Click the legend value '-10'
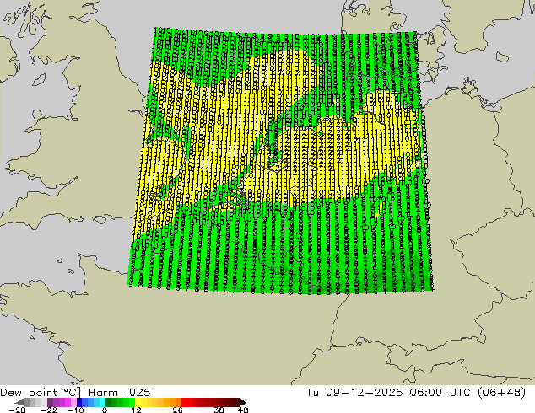The height and width of the screenshot is (413, 535). point(76,410)
